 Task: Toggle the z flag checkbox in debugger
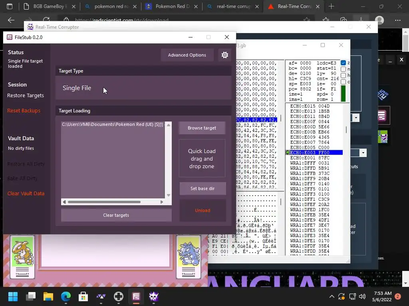[x=343, y=63]
